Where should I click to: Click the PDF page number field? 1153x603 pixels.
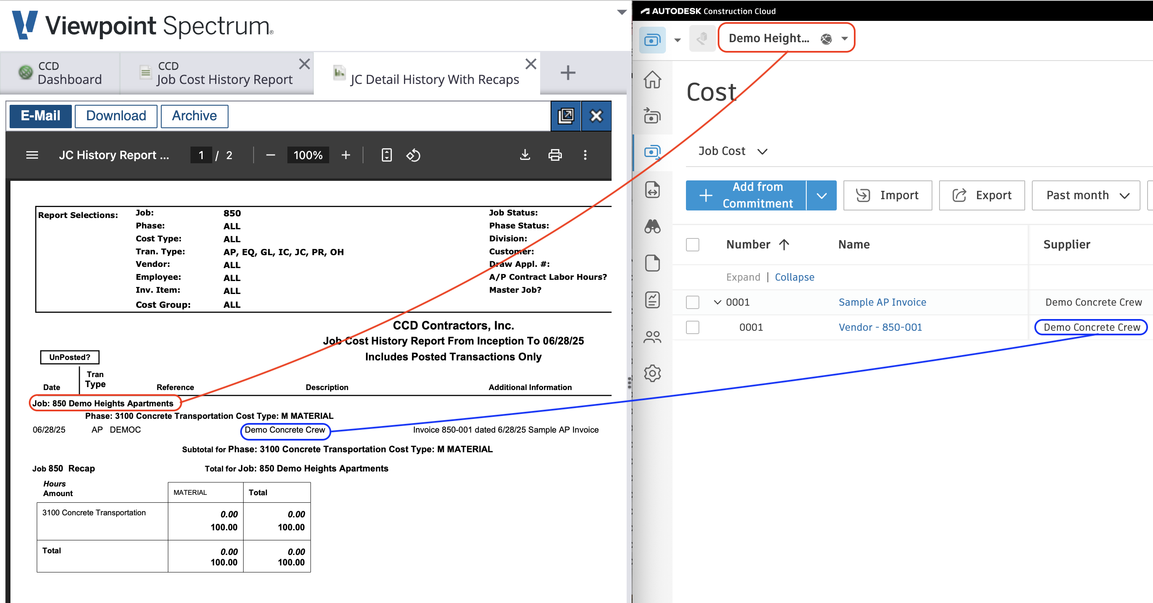click(201, 155)
